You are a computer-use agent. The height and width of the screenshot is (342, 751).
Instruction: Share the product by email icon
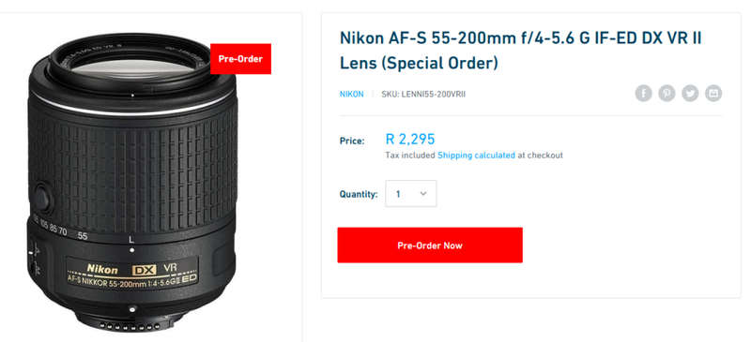[x=713, y=94]
